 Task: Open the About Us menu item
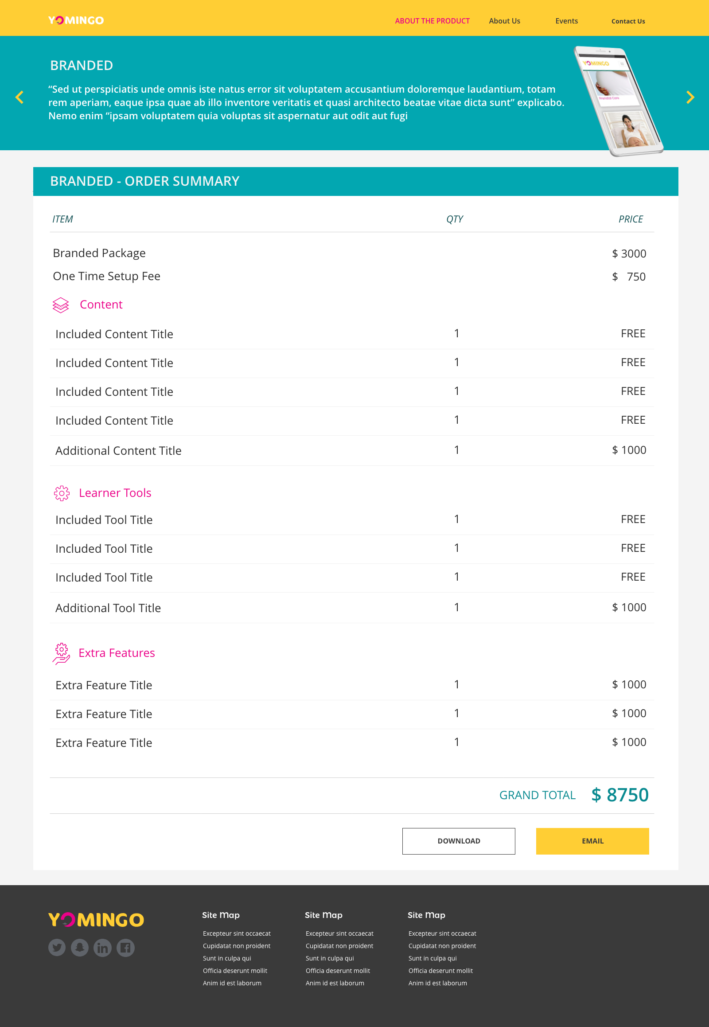coord(504,21)
